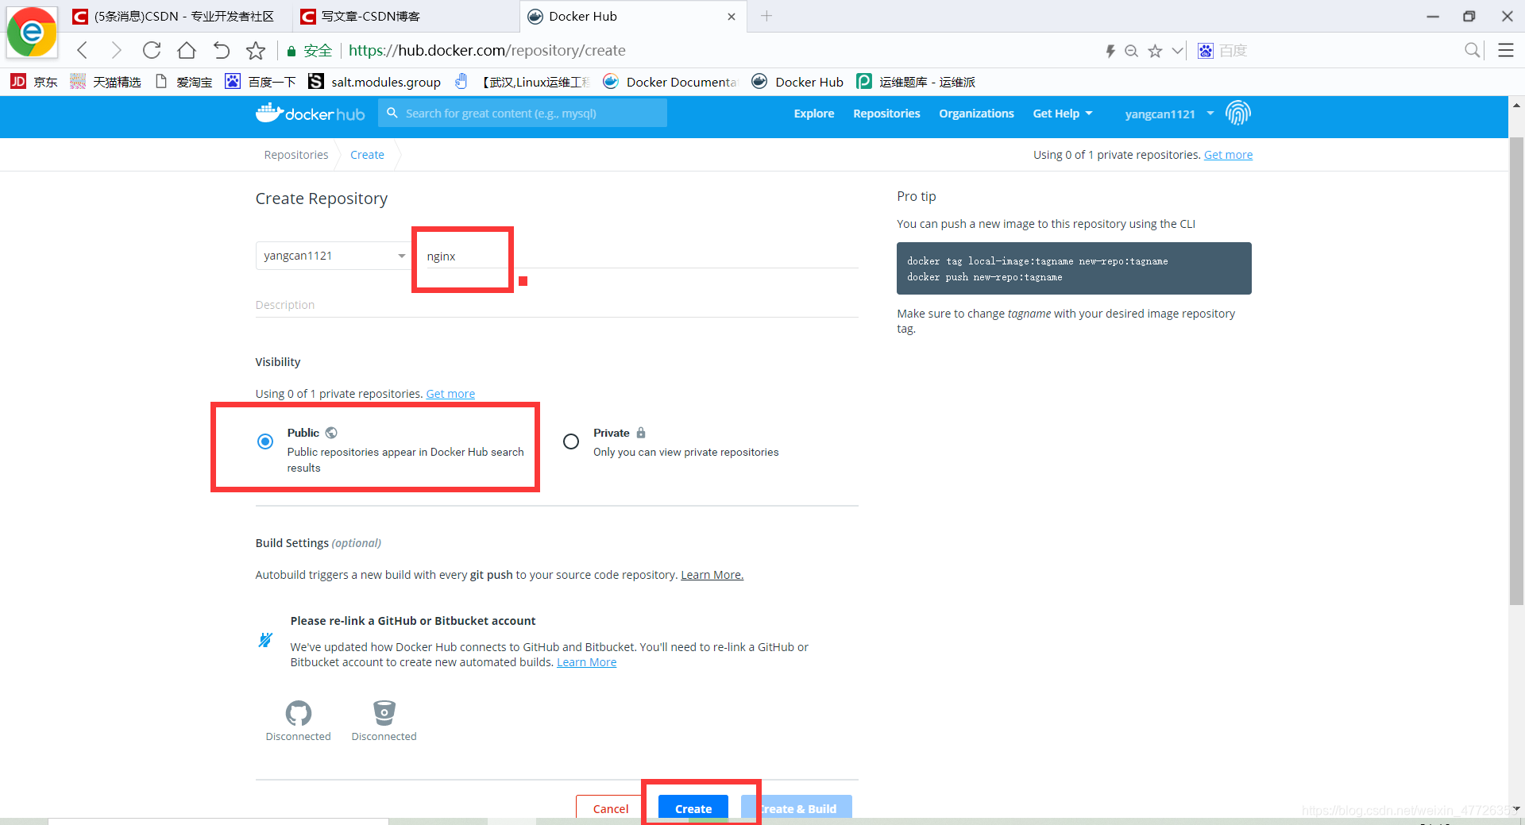
Task: Click the undo/restore closed tab icon
Action: tap(221, 51)
